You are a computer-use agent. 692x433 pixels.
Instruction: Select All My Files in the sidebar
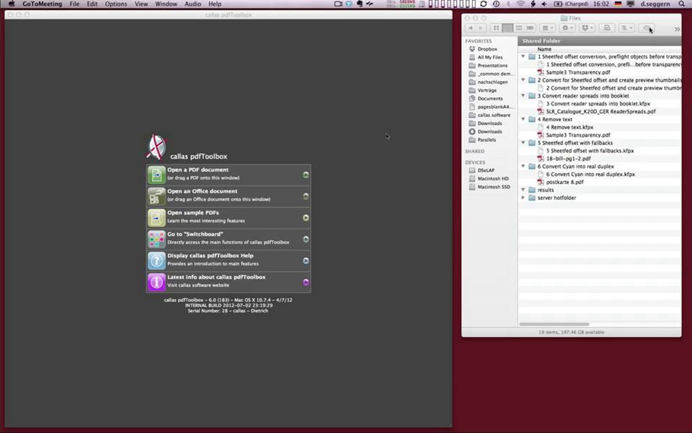tap(490, 57)
